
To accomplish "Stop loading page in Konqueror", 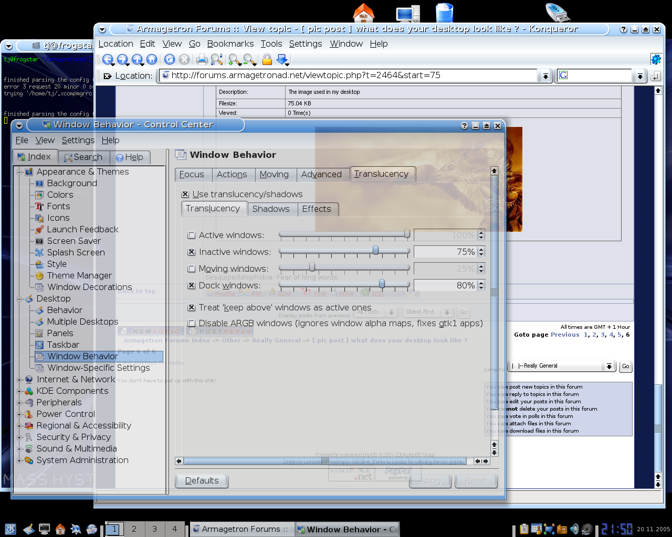I will coord(184,60).
